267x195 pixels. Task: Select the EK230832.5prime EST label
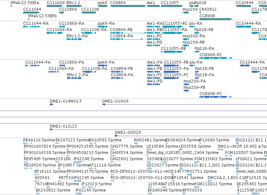(53, 190)
